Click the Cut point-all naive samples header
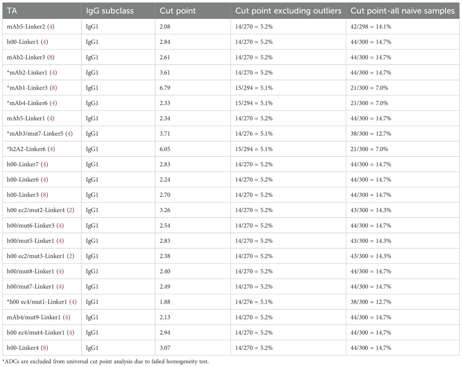The width and height of the screenshot is (462, 367). pos(403,11)
